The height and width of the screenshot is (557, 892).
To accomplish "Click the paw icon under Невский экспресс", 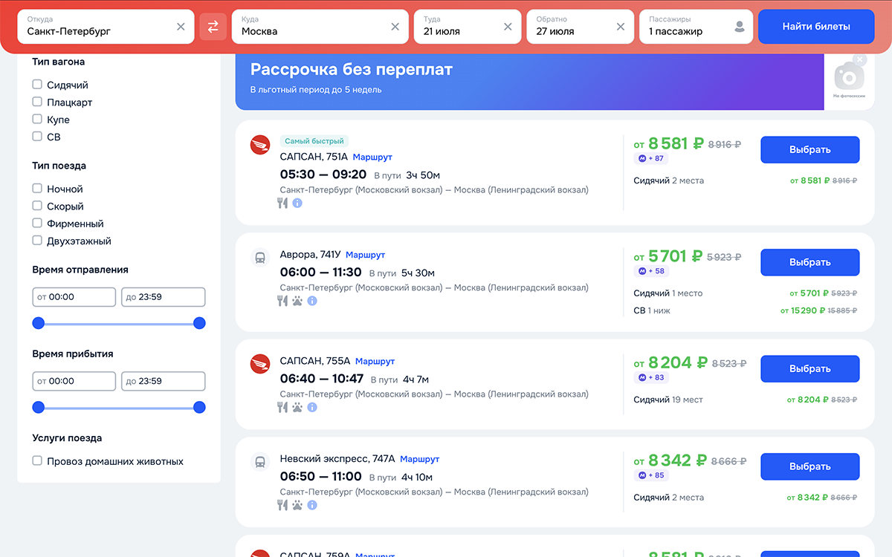I will pyautogui.click(x=297, y=505).
